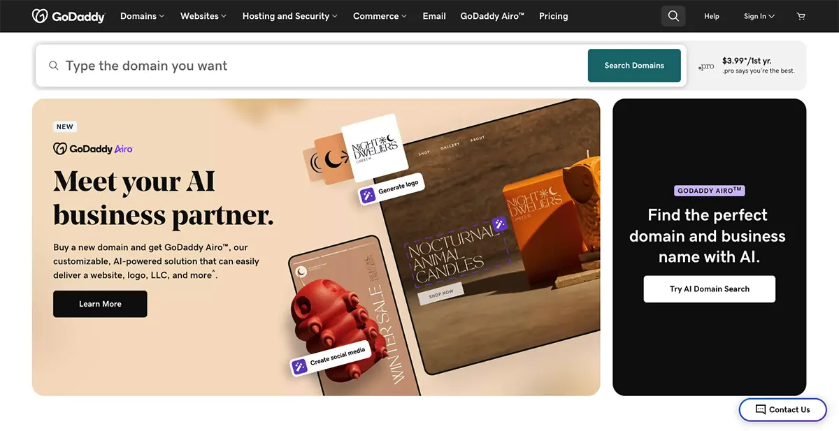Click the Search Domains button
The image size is (839, 431).
click(x=634, y=66)
